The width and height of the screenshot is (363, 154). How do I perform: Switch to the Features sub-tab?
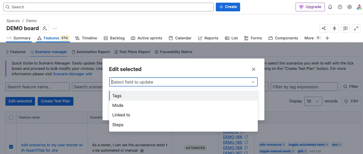(x=16, y=52)
